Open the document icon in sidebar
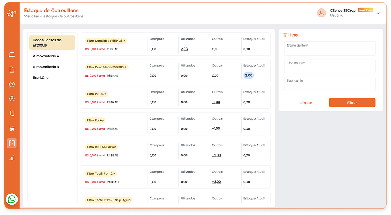The width and height of the screenshot is (391, 215). click(12, 69)
